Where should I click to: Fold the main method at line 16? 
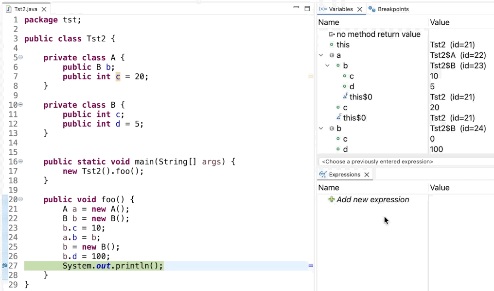(x=20, y=161)
